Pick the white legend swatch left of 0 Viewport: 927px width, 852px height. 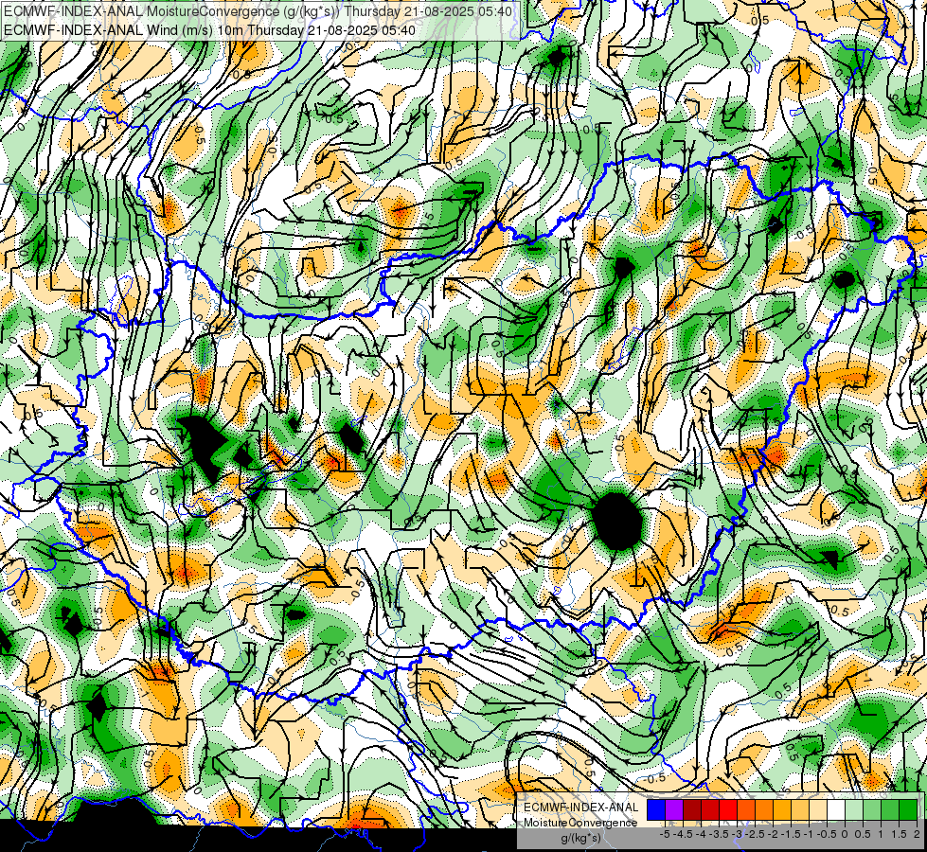click(x=836, y=810)
